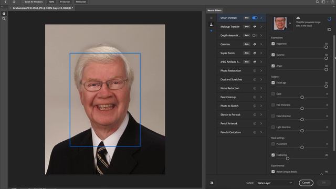This screenshot has height=189, width=336.
Task: Select the Face Cleanup filter
Action: click(x=241, y=97)
